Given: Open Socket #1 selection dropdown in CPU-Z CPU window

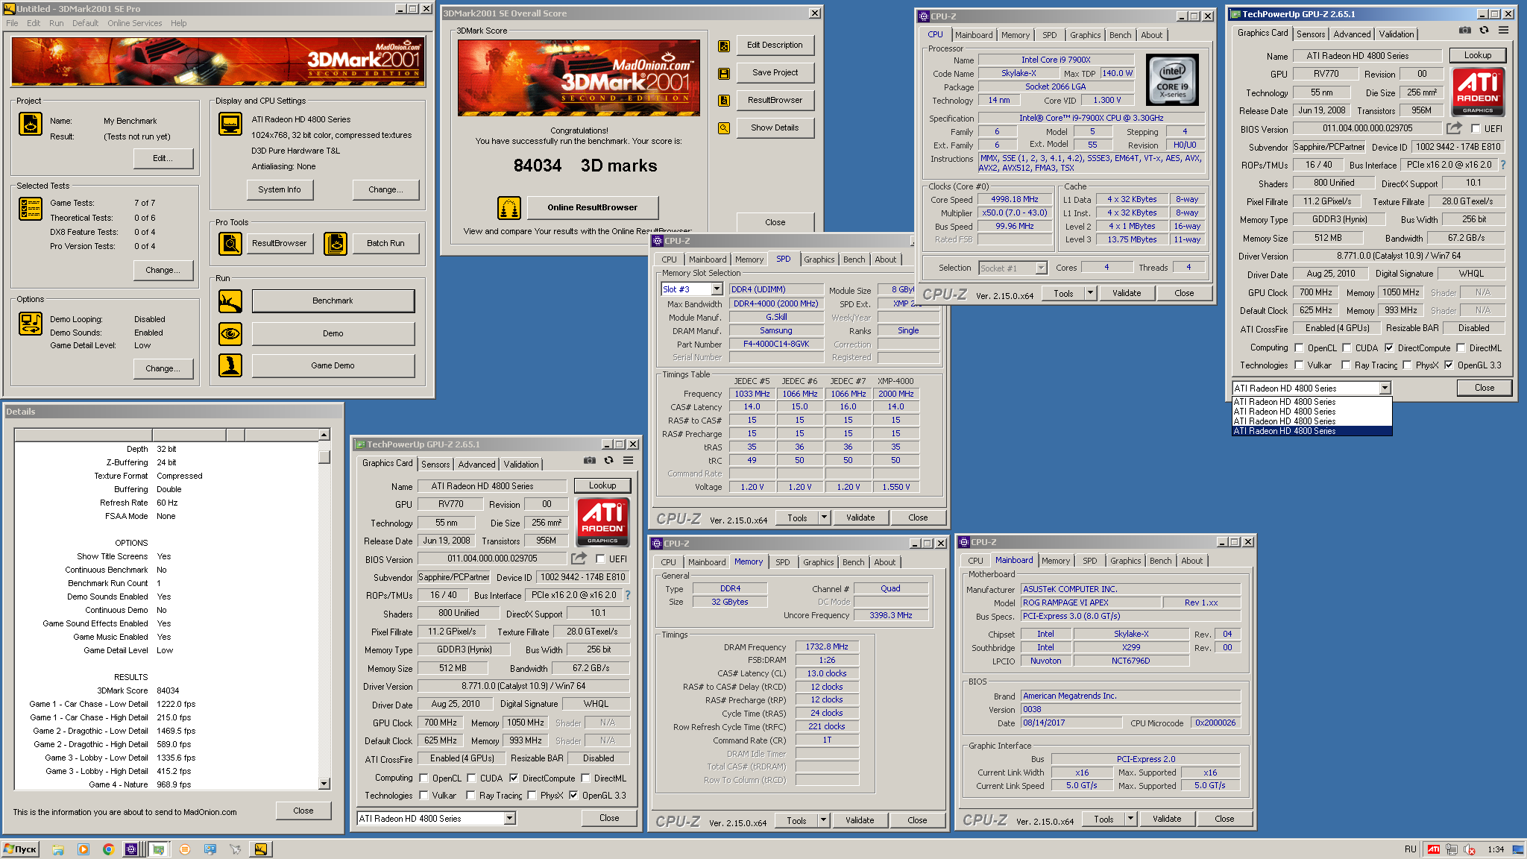Looking at the screenshot, I should click(x=1042, y=268).
